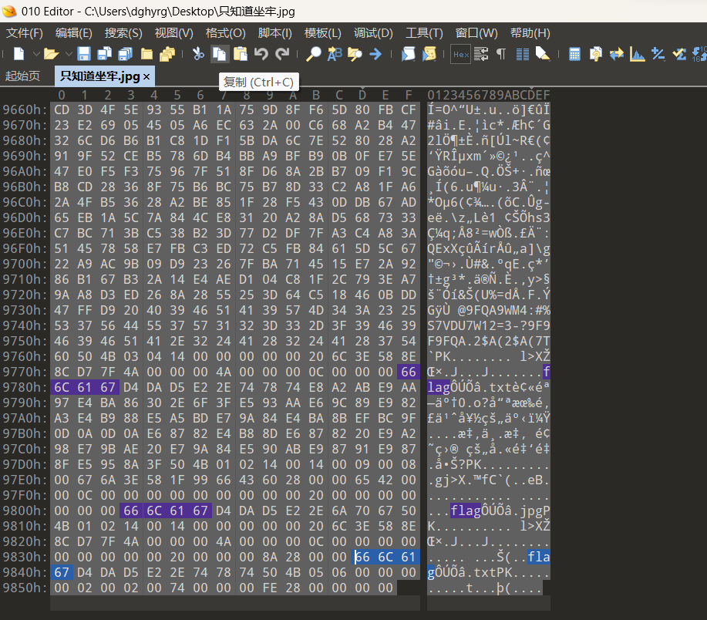707x620 pixels.
Task: Click the Goto blue arrow icon
Action: point(375,54)
